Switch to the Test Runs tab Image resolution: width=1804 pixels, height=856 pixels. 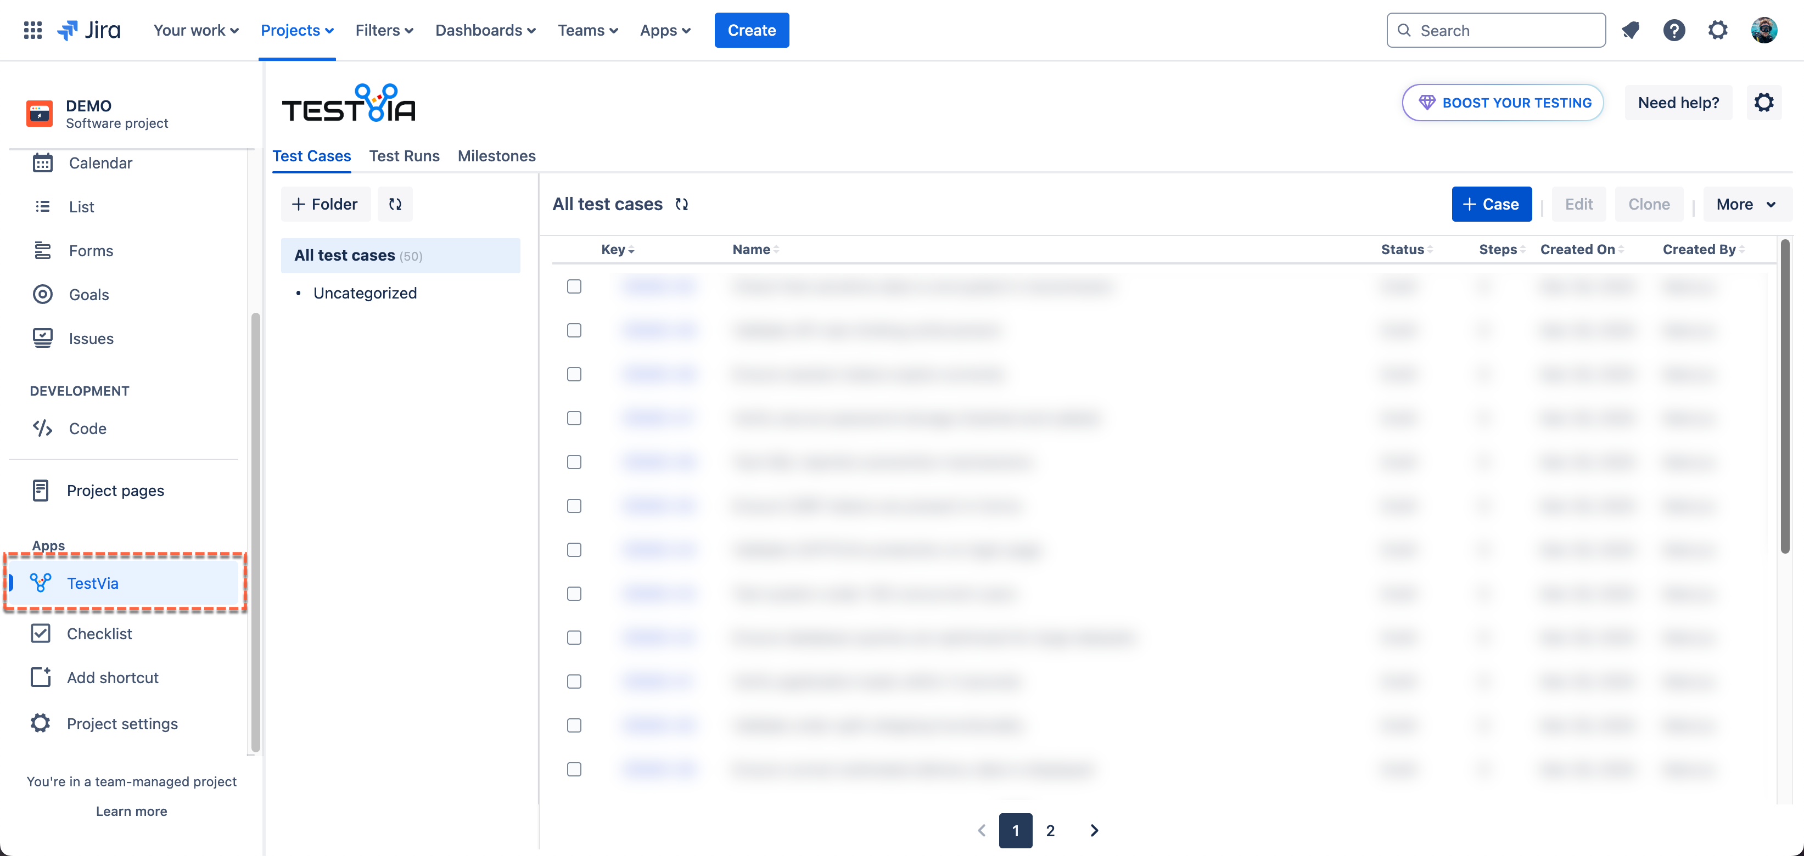tap(404, 156)
